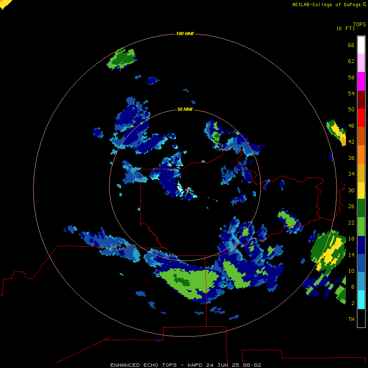Click the dark green legend swatch

pos(361,208)
